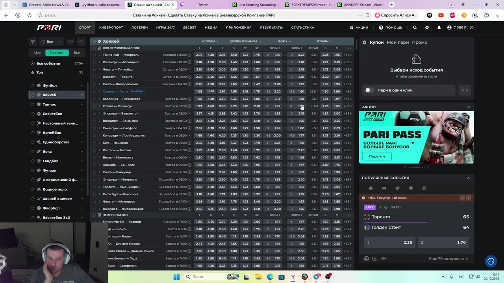504x283 pixels.
Task: Select football icon in Популярные события
Action: pos(371,188)
